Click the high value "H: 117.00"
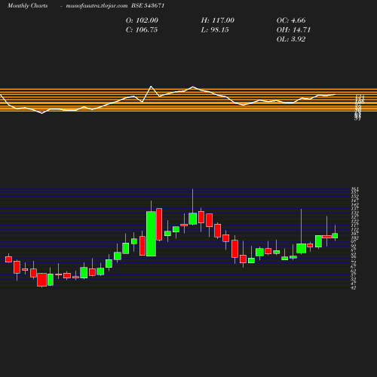Viewport: 377px width, 377px height. point(218,20)
